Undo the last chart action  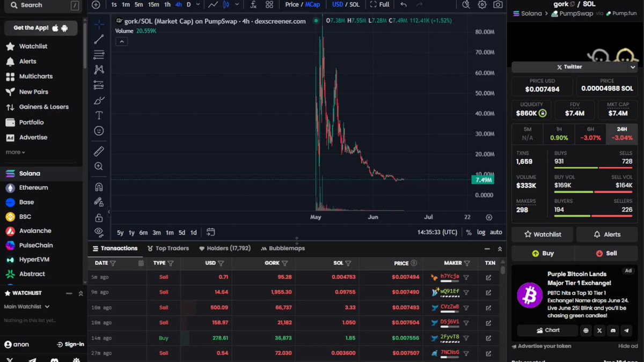[x=404, y=4]
